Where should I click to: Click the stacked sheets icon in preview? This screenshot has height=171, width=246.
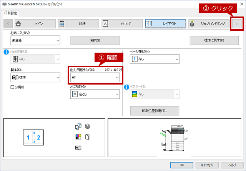(x=87, y=126)
